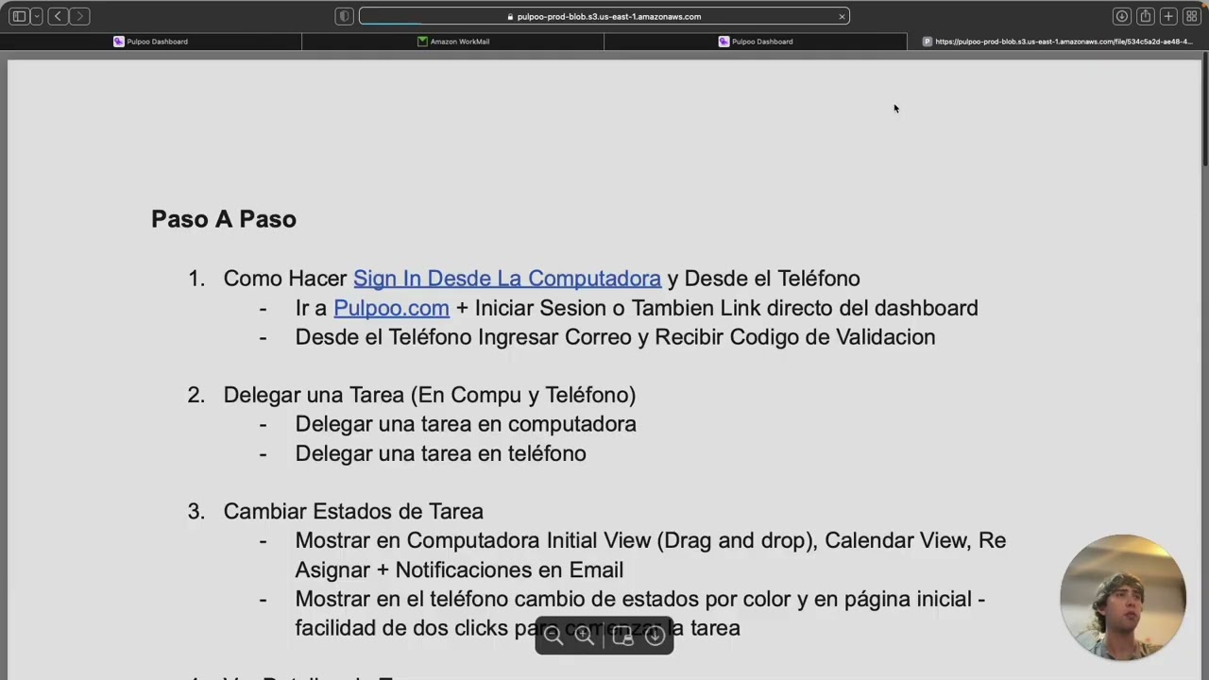Zoom out the PDF document
The height and width of the screenshot is (680, 1209).
553,637
